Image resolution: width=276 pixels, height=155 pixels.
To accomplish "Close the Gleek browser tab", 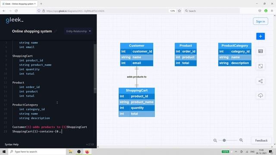I will (35, 4).
